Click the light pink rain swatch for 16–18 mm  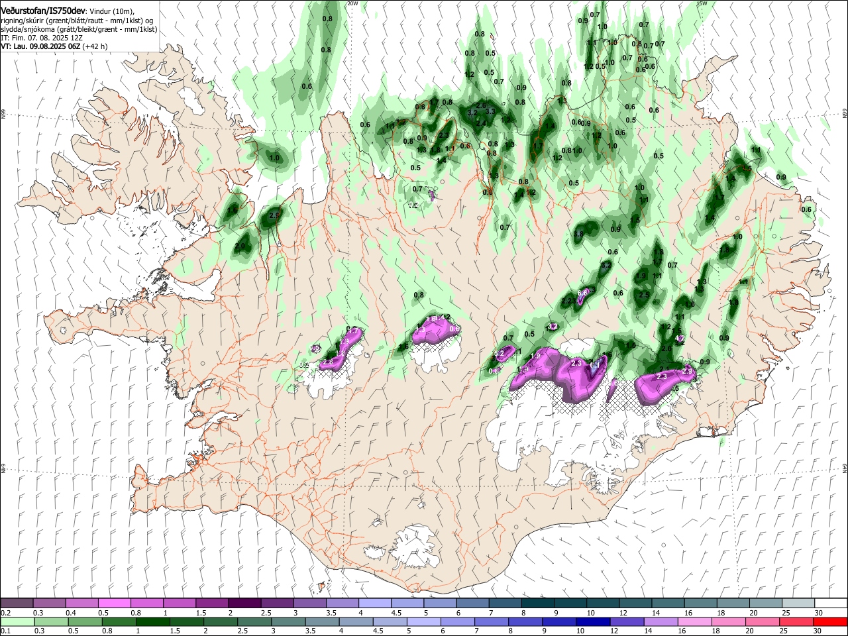[694, 622]
